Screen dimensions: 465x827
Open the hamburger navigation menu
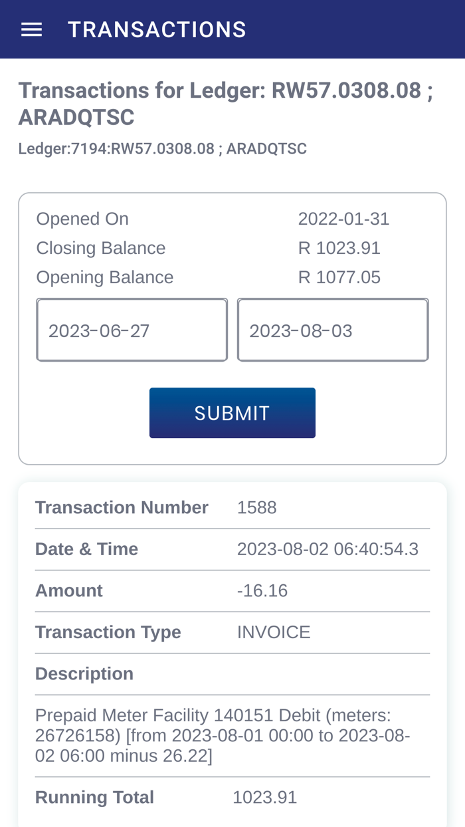[31, 28]
